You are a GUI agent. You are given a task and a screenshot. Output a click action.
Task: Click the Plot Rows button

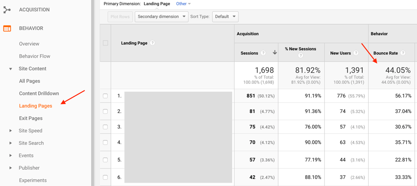120,17
